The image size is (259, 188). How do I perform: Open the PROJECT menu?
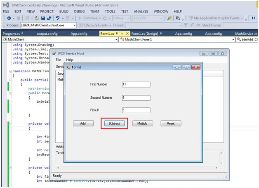pyautogui.click(x=47, y=12)
